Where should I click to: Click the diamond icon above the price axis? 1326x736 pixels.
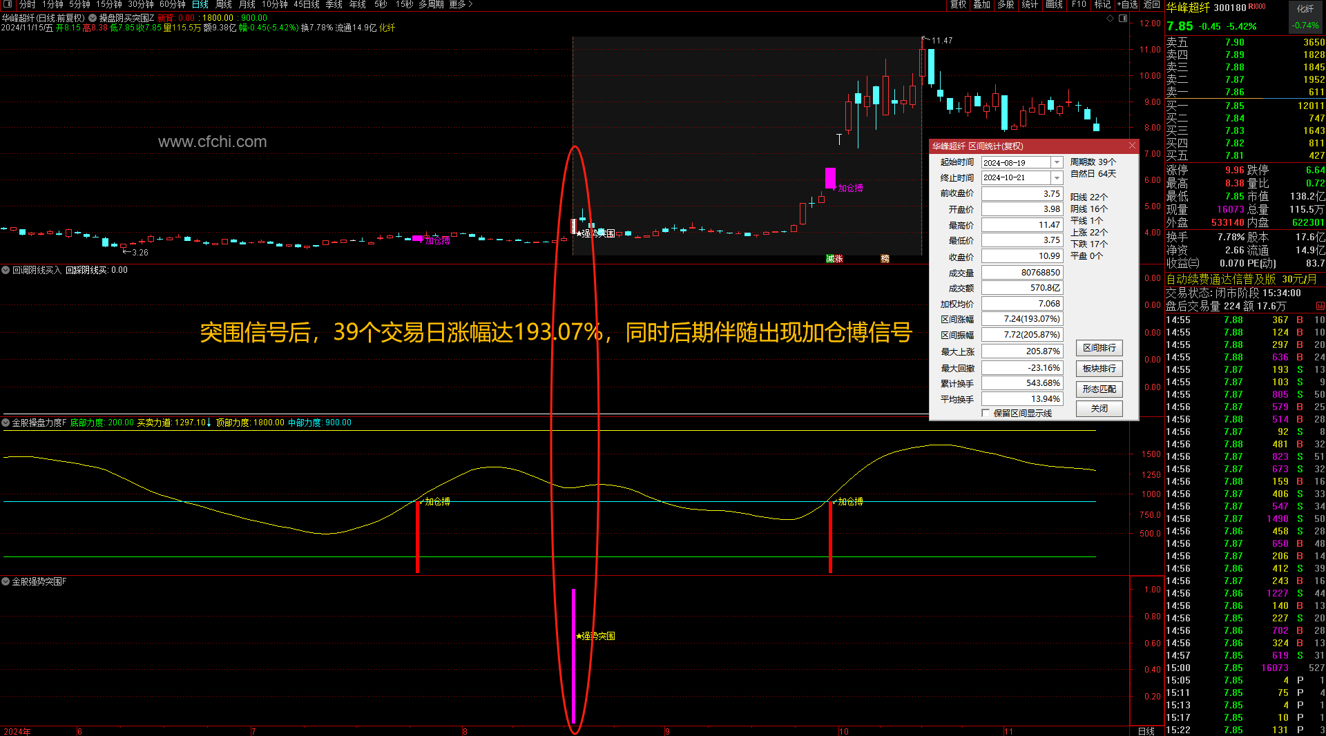[1111, 19]
